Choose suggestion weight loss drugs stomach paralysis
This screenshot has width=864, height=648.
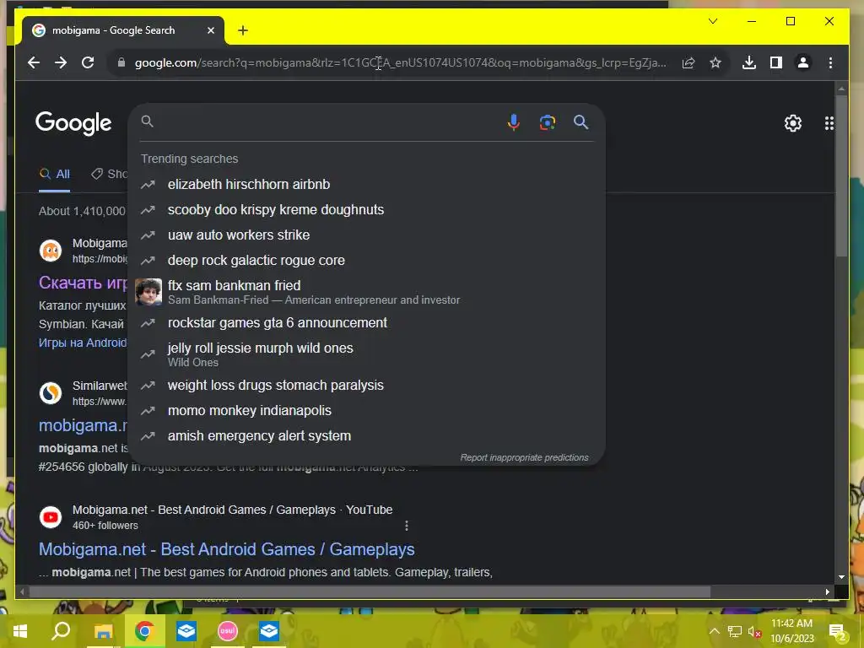366,385
